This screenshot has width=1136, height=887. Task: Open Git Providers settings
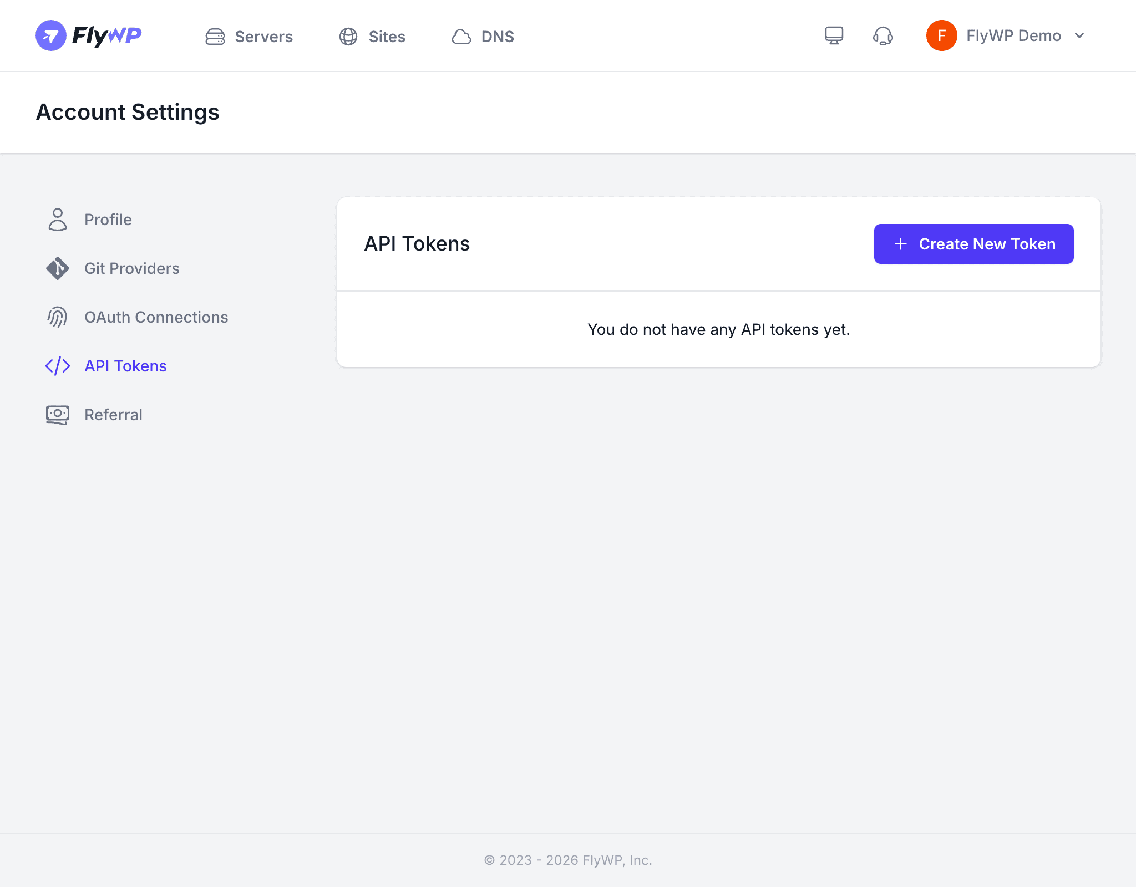click(x=132, y=268)
